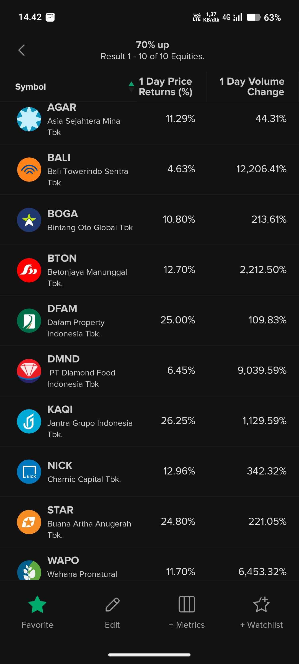Image resolution: width=299 pixels, height=664 pixels.
Task: Open the Edit pencil icon
Action: (x=112, y=604)
